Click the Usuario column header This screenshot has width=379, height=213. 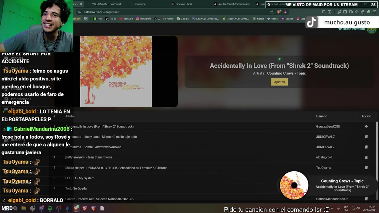pyautogui.click(x=322, y=116)
